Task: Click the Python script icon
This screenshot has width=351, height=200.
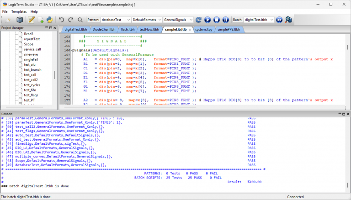Action: (49, 20)
